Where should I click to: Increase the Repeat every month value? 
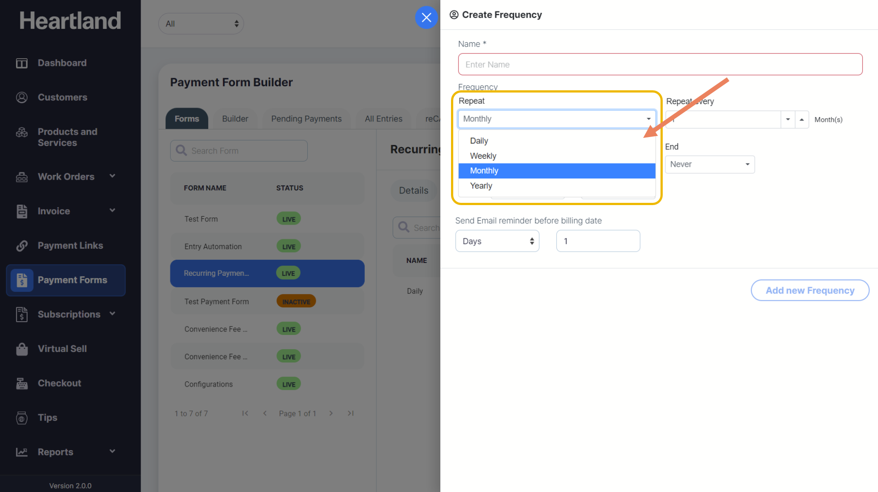(801, 120)
